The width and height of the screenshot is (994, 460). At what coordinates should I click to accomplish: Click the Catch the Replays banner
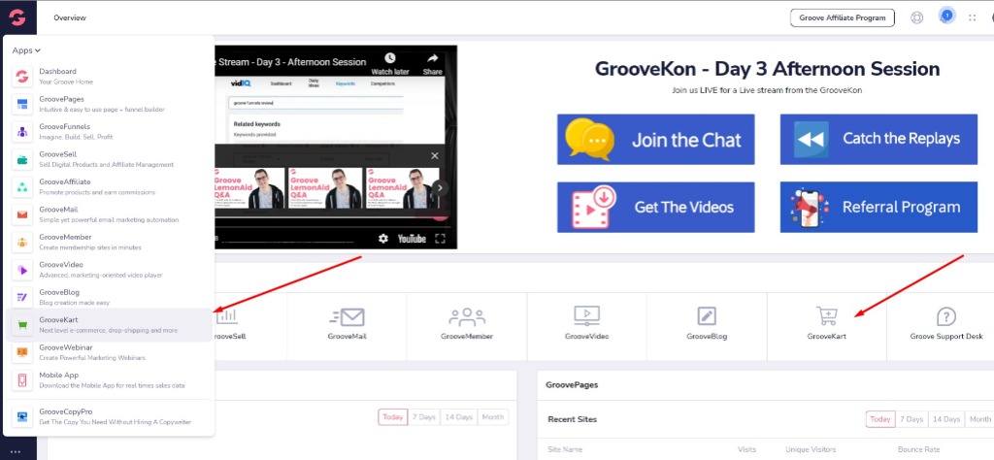(878, 139)
